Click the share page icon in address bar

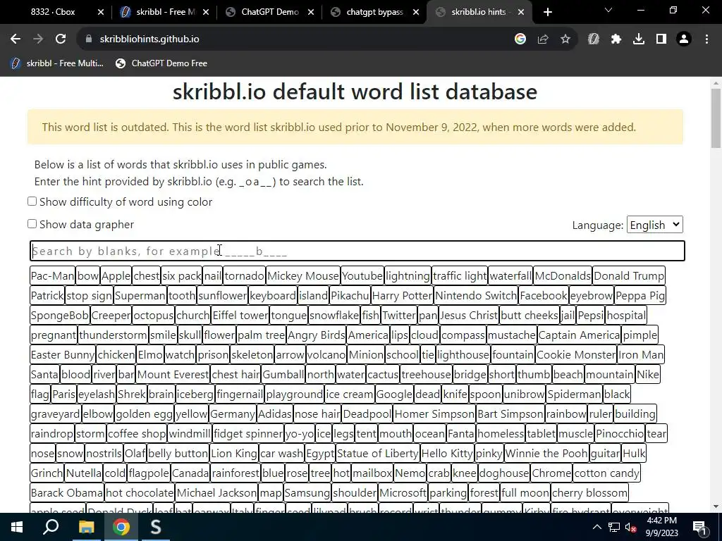(x=543, y=39)
